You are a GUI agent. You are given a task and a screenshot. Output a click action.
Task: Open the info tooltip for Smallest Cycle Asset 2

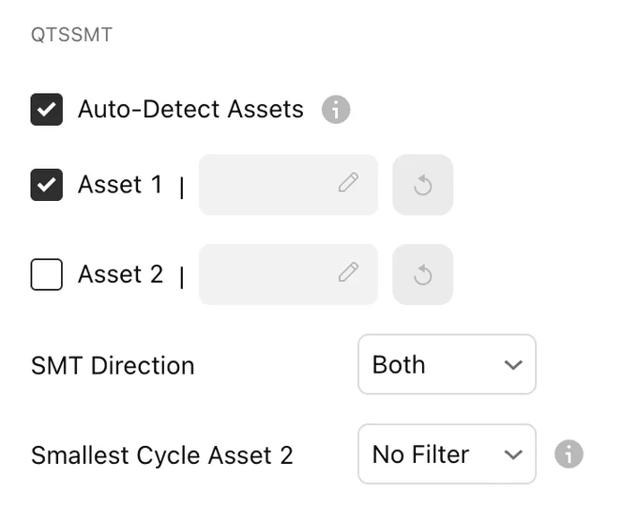[x=569, y=453]
